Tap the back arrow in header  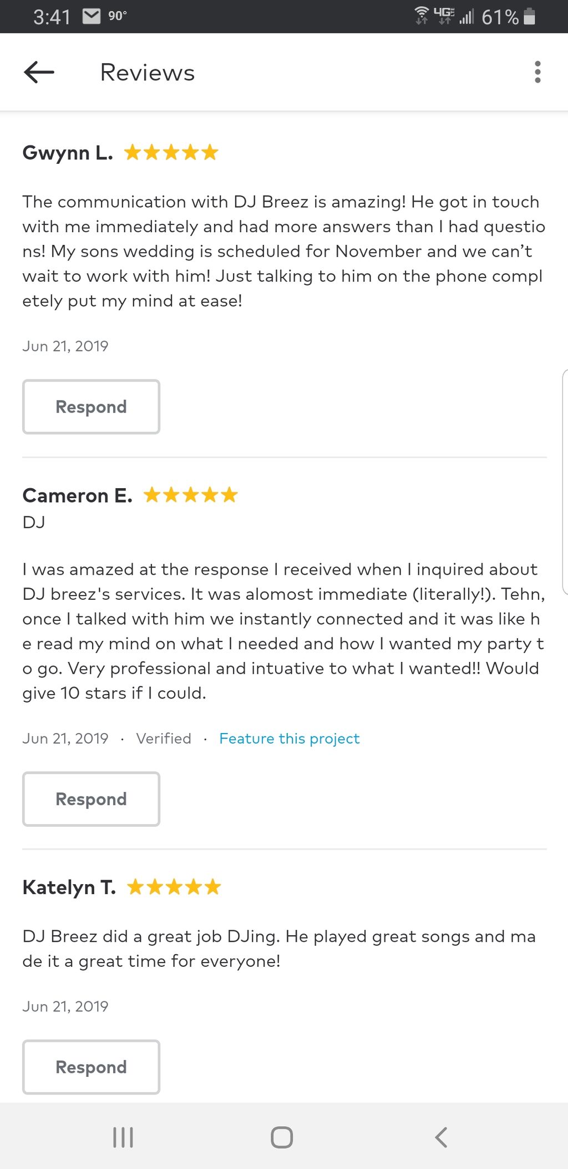tap(39, 72)
